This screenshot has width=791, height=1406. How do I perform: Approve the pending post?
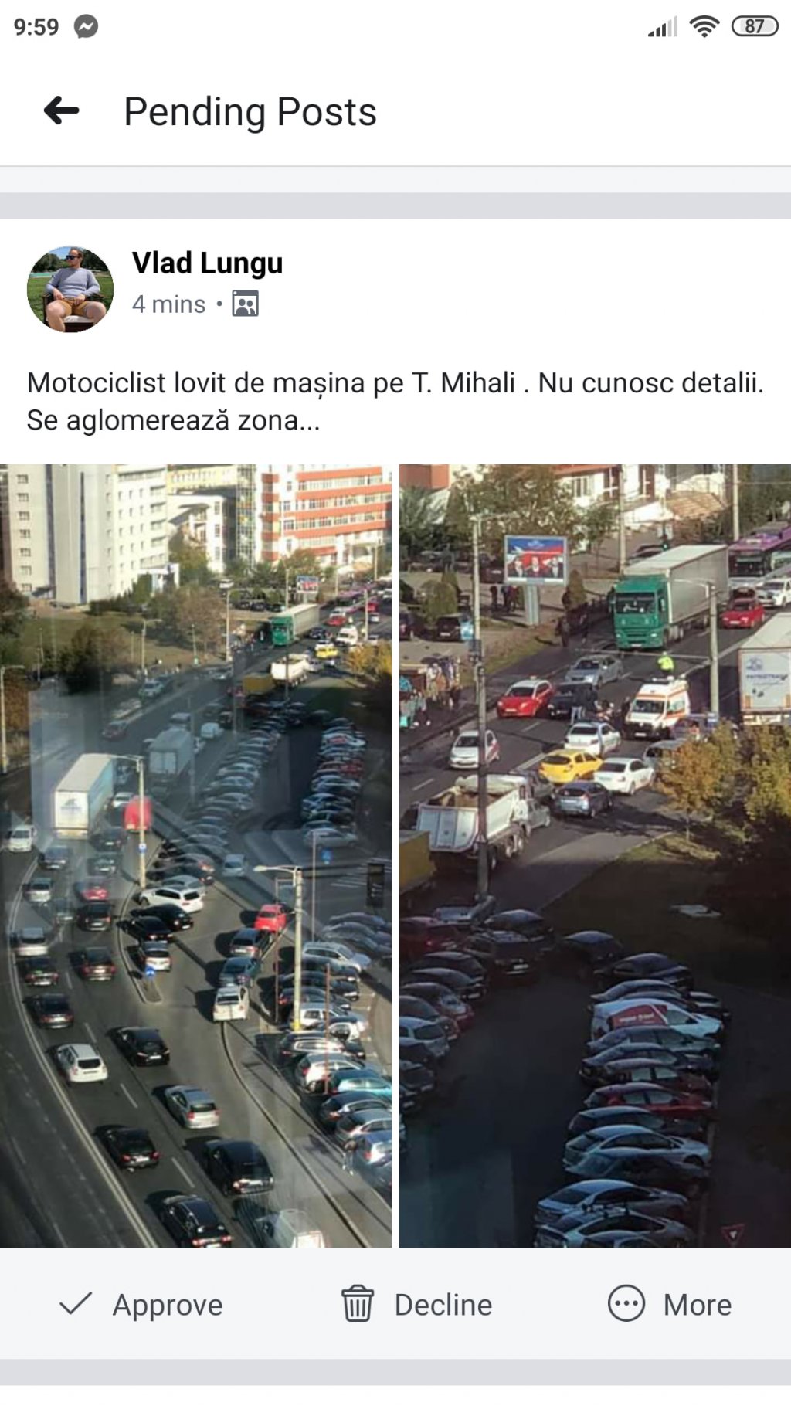click(x=141, y=1304)
